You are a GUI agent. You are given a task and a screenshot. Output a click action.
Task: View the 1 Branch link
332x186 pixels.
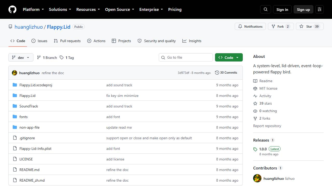pos(47,58)
